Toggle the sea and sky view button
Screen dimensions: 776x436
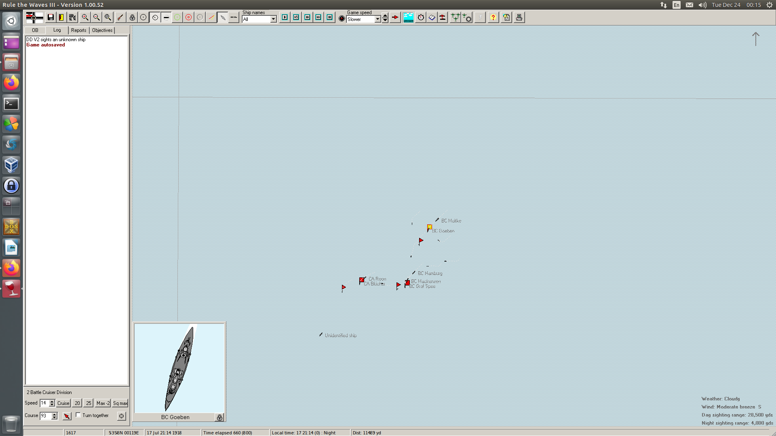pos(408,17)
